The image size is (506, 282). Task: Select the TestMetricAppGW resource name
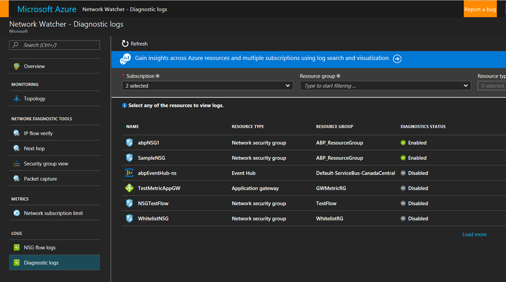click(x=159, y=188)
